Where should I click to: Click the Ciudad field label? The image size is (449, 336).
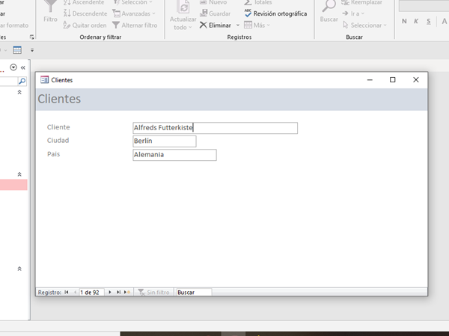point(58,141)
